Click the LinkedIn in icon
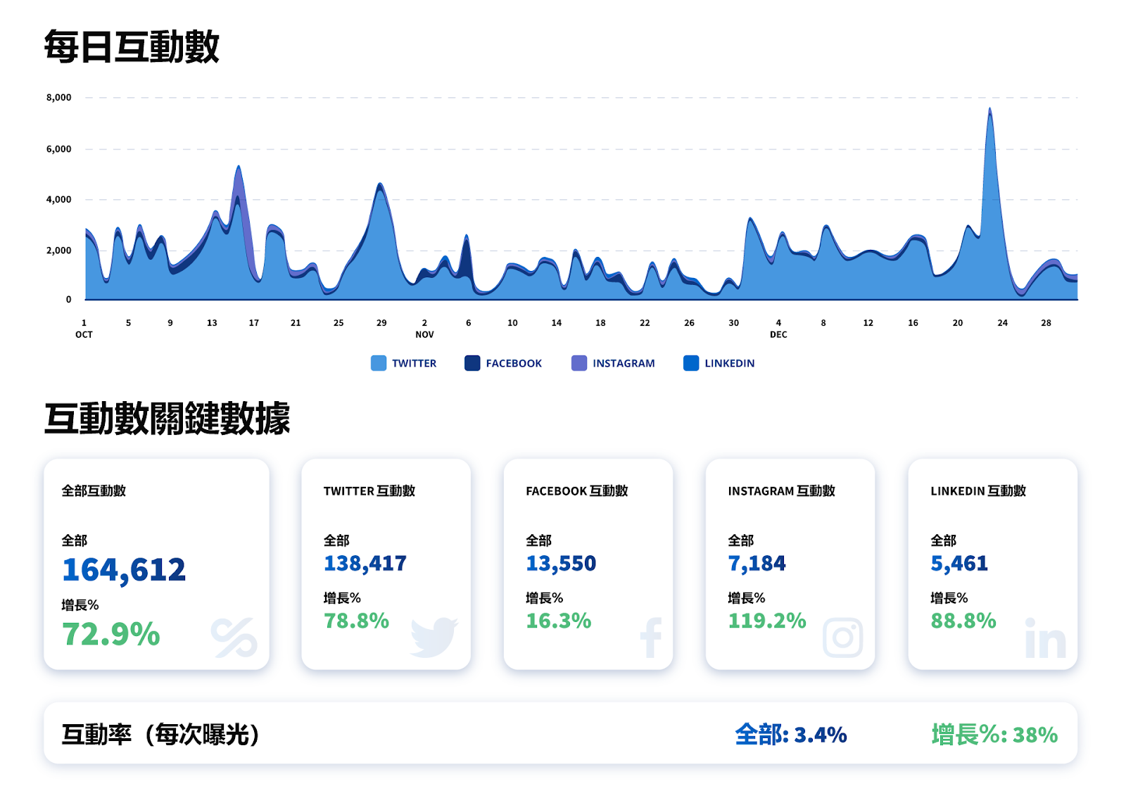 coord(1045,638)
